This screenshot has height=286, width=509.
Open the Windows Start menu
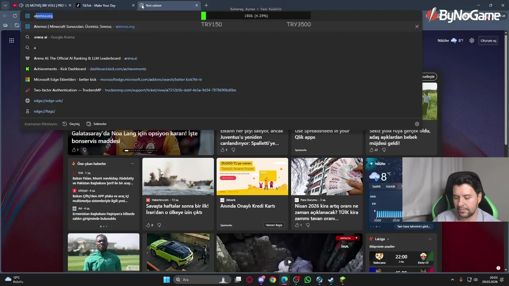[x=167, y=280]
